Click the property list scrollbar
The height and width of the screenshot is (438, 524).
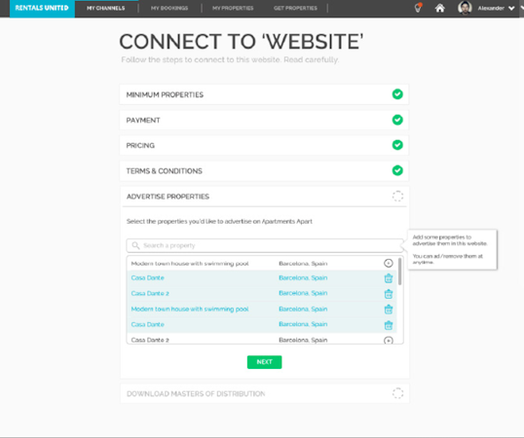click(399, 272)
